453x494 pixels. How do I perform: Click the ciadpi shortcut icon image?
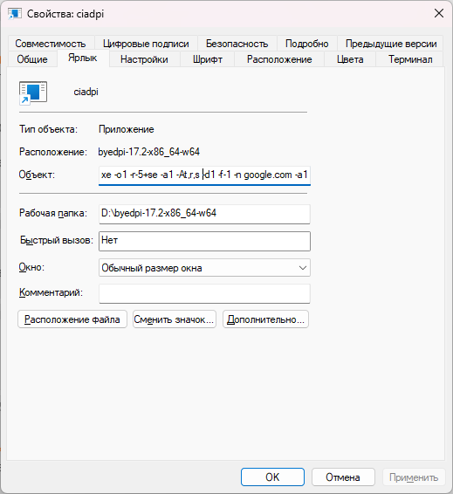point(33,93)
